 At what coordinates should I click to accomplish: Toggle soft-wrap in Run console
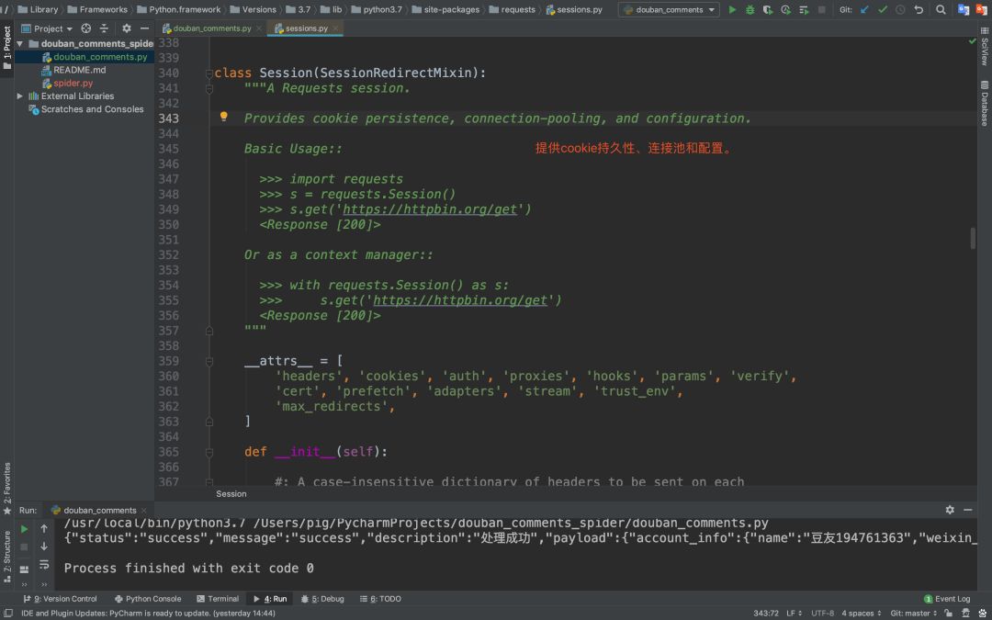44,565
